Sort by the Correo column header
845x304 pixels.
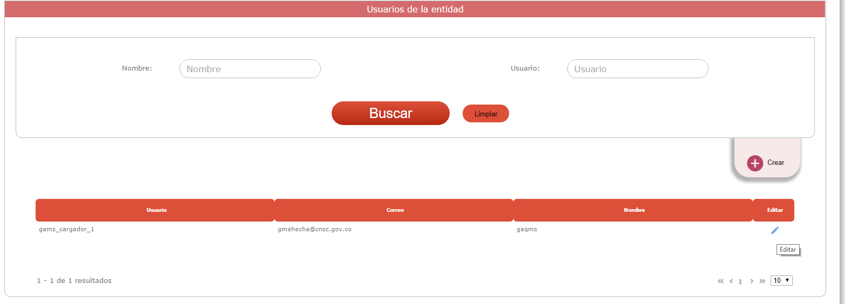click(x=395, y=210)
